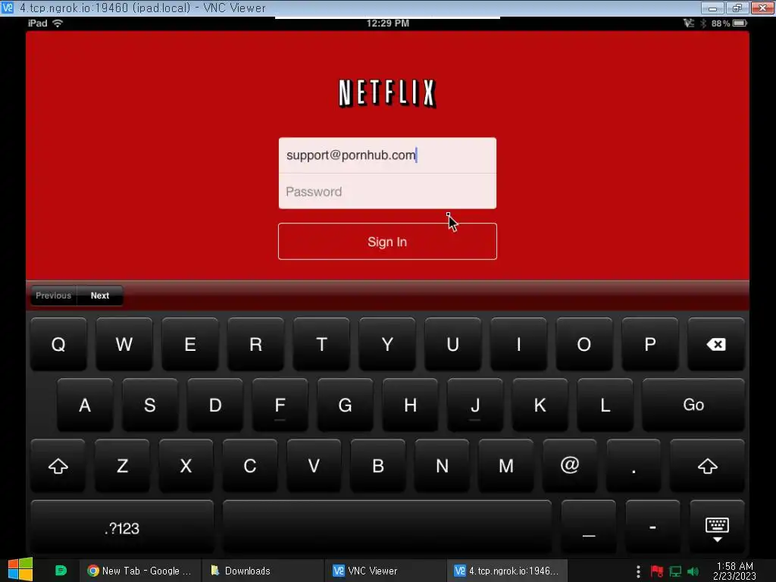The width and height of the screenshot is (776, 582).
Task: Click the email field containing support@pornhub.com
Action: coord(387,155)
